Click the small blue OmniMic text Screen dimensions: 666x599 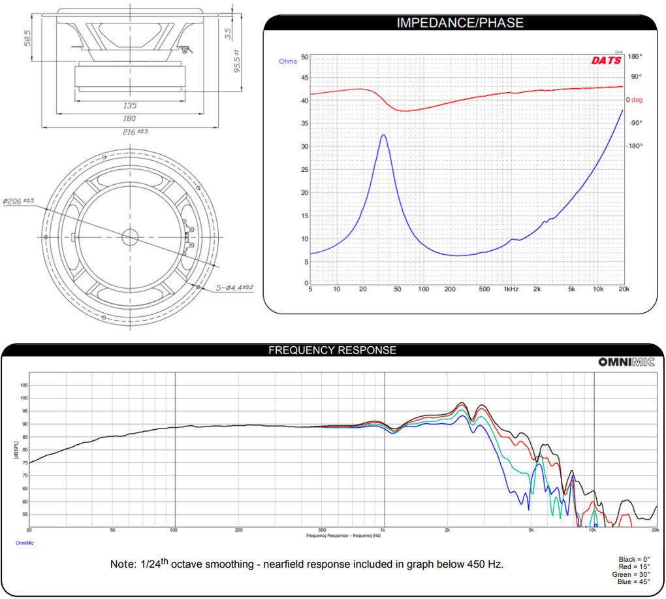tap(25, 543)
